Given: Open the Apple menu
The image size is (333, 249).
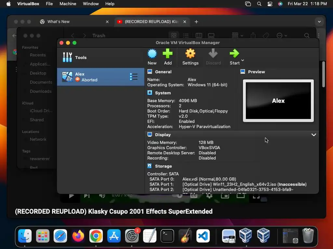Looking at the screenshot, I should pos(8,4).
